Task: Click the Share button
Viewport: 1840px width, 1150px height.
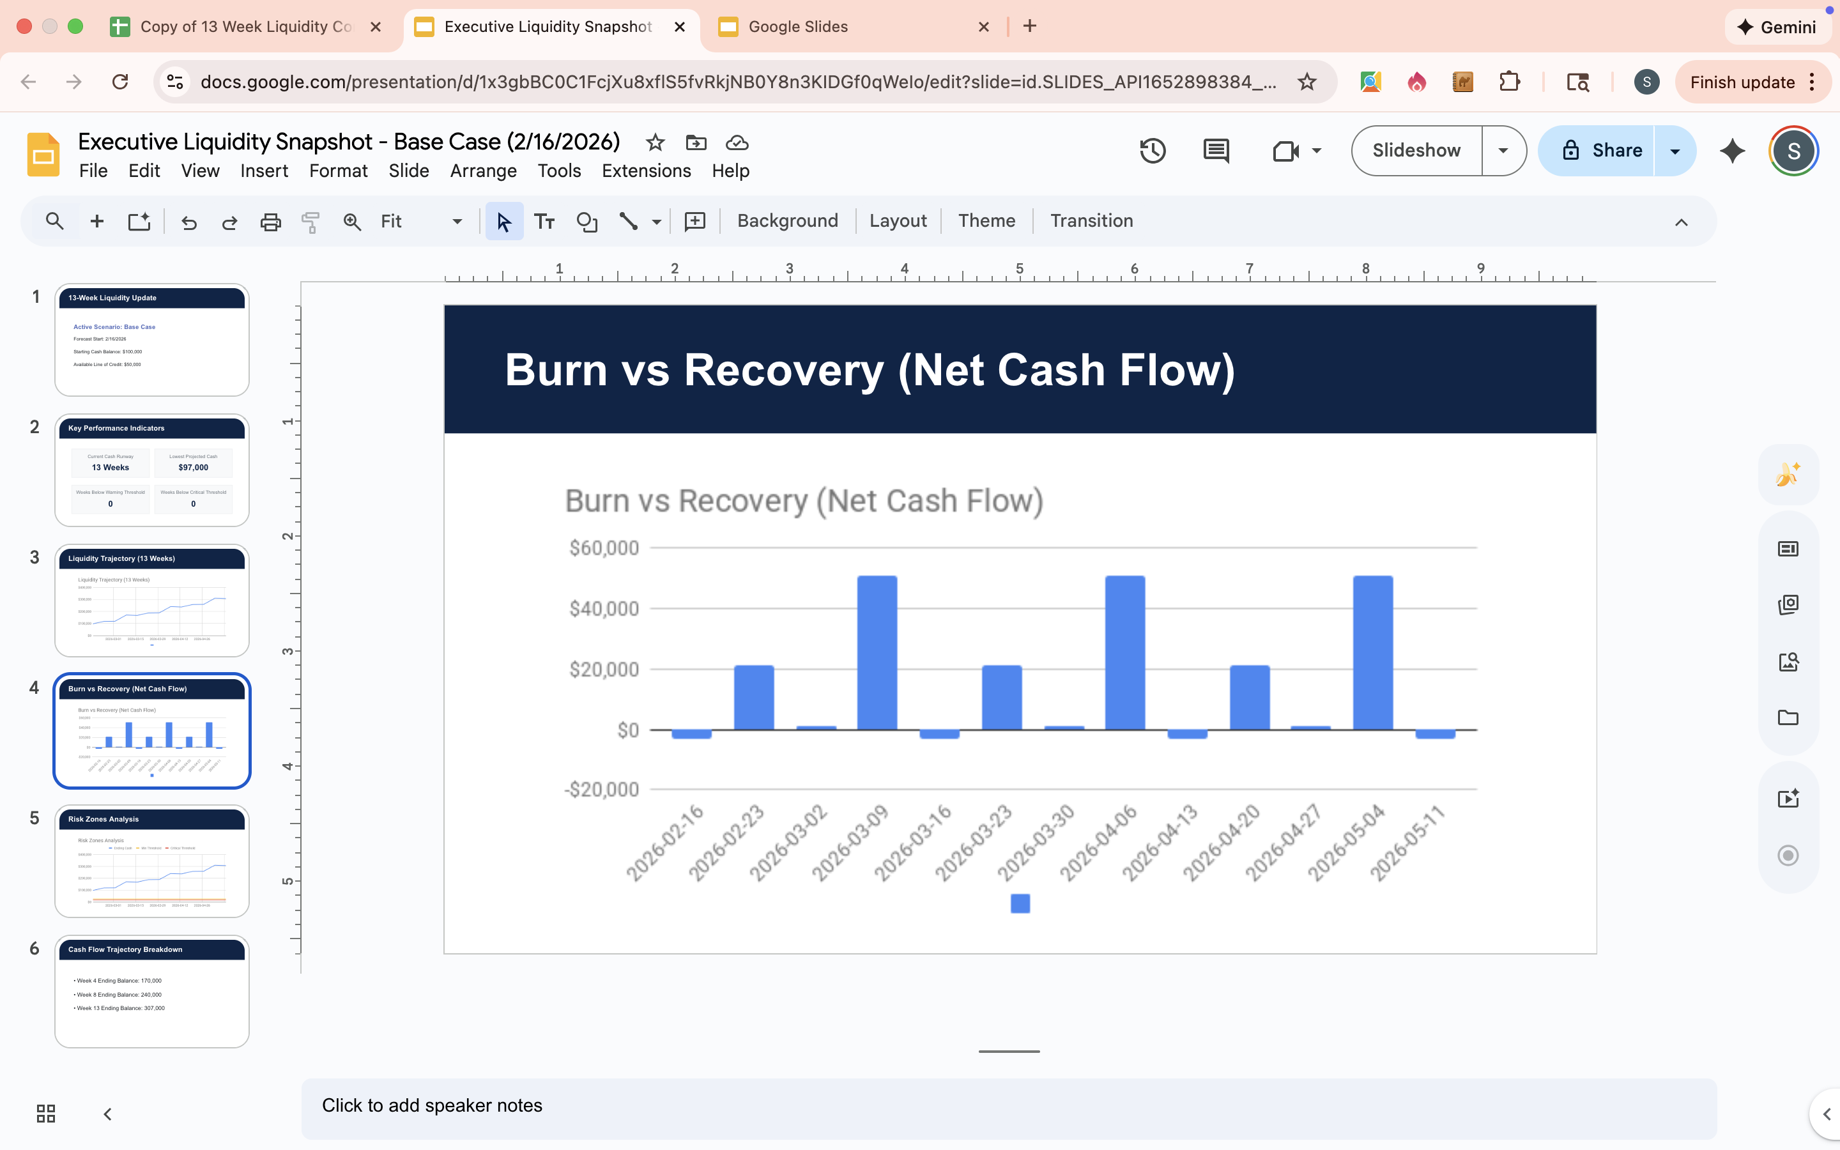Action: click(1596, 151)
